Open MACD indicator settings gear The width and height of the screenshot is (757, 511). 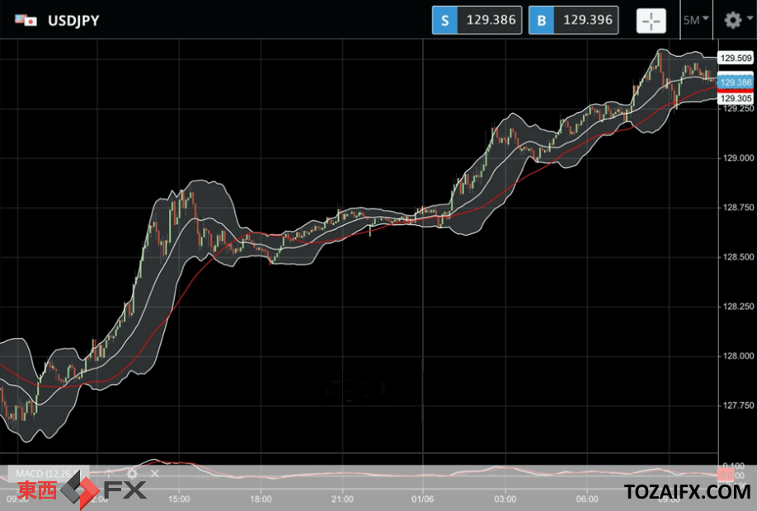(x=132, y=473)
